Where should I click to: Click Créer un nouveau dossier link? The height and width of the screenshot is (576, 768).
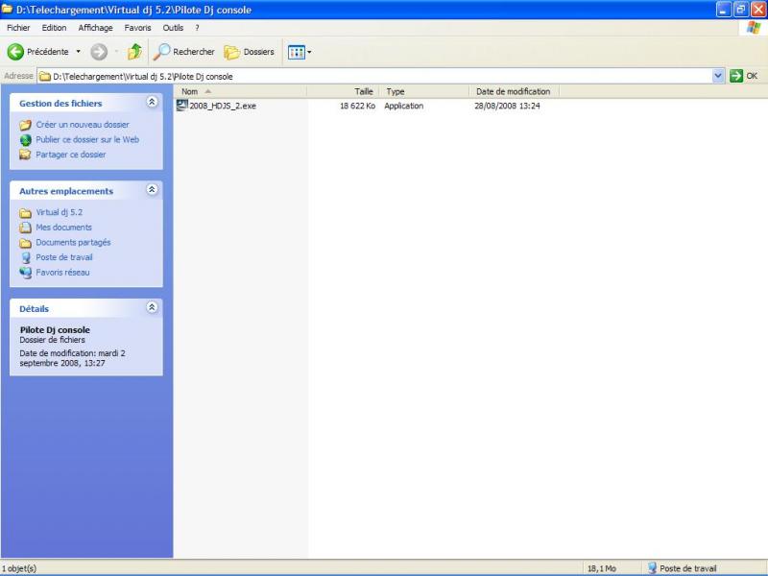(x=83, y=125)
